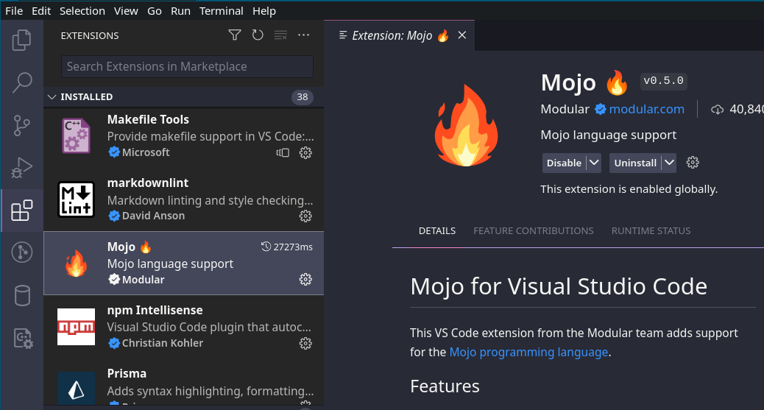764x410 pixels.
Task: Click the Prisma extension logo
Action: tap(76, 389)
